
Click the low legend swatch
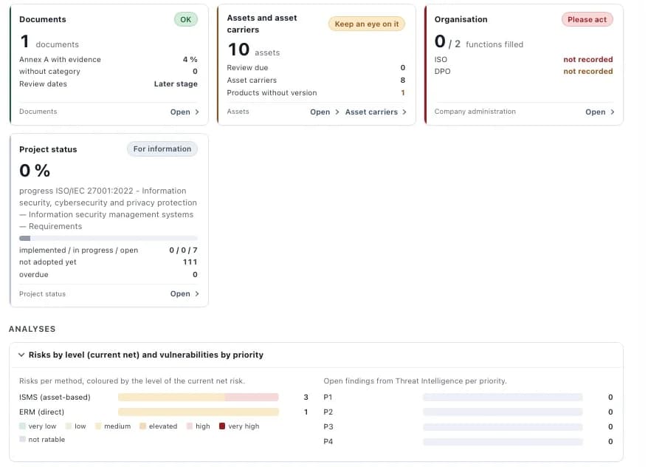coord(69,426)
